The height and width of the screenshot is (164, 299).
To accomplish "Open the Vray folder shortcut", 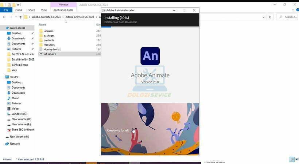I will tap(14, 70).
